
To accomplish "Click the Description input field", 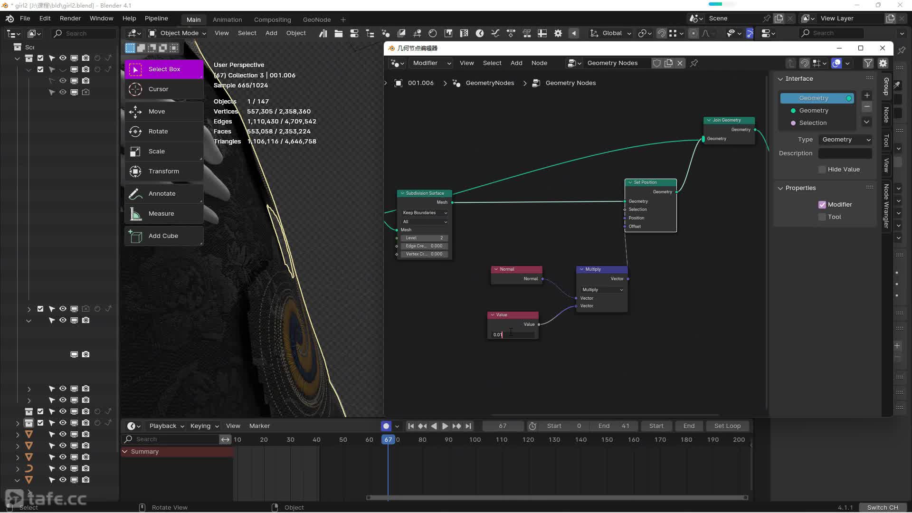I will pyautogui.click(x=845, y=153).
